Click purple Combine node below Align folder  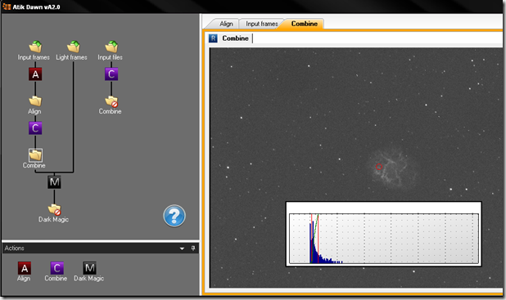[x=35, y=128]
